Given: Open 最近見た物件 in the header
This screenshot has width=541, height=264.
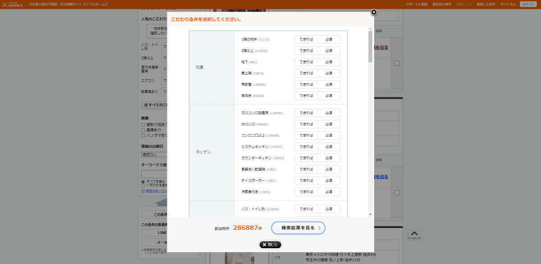Looking at the screenshot, I should pyautogui.click(x=441, y=4).
